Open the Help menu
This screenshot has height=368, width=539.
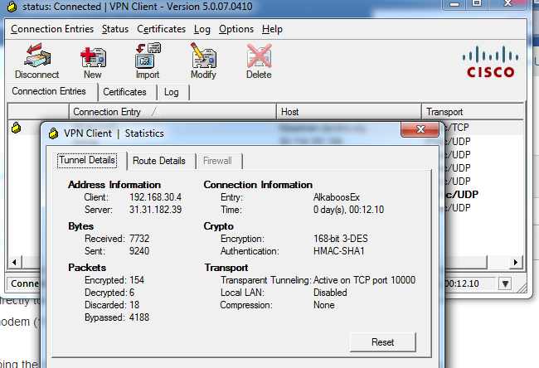(x=272, y=29)
